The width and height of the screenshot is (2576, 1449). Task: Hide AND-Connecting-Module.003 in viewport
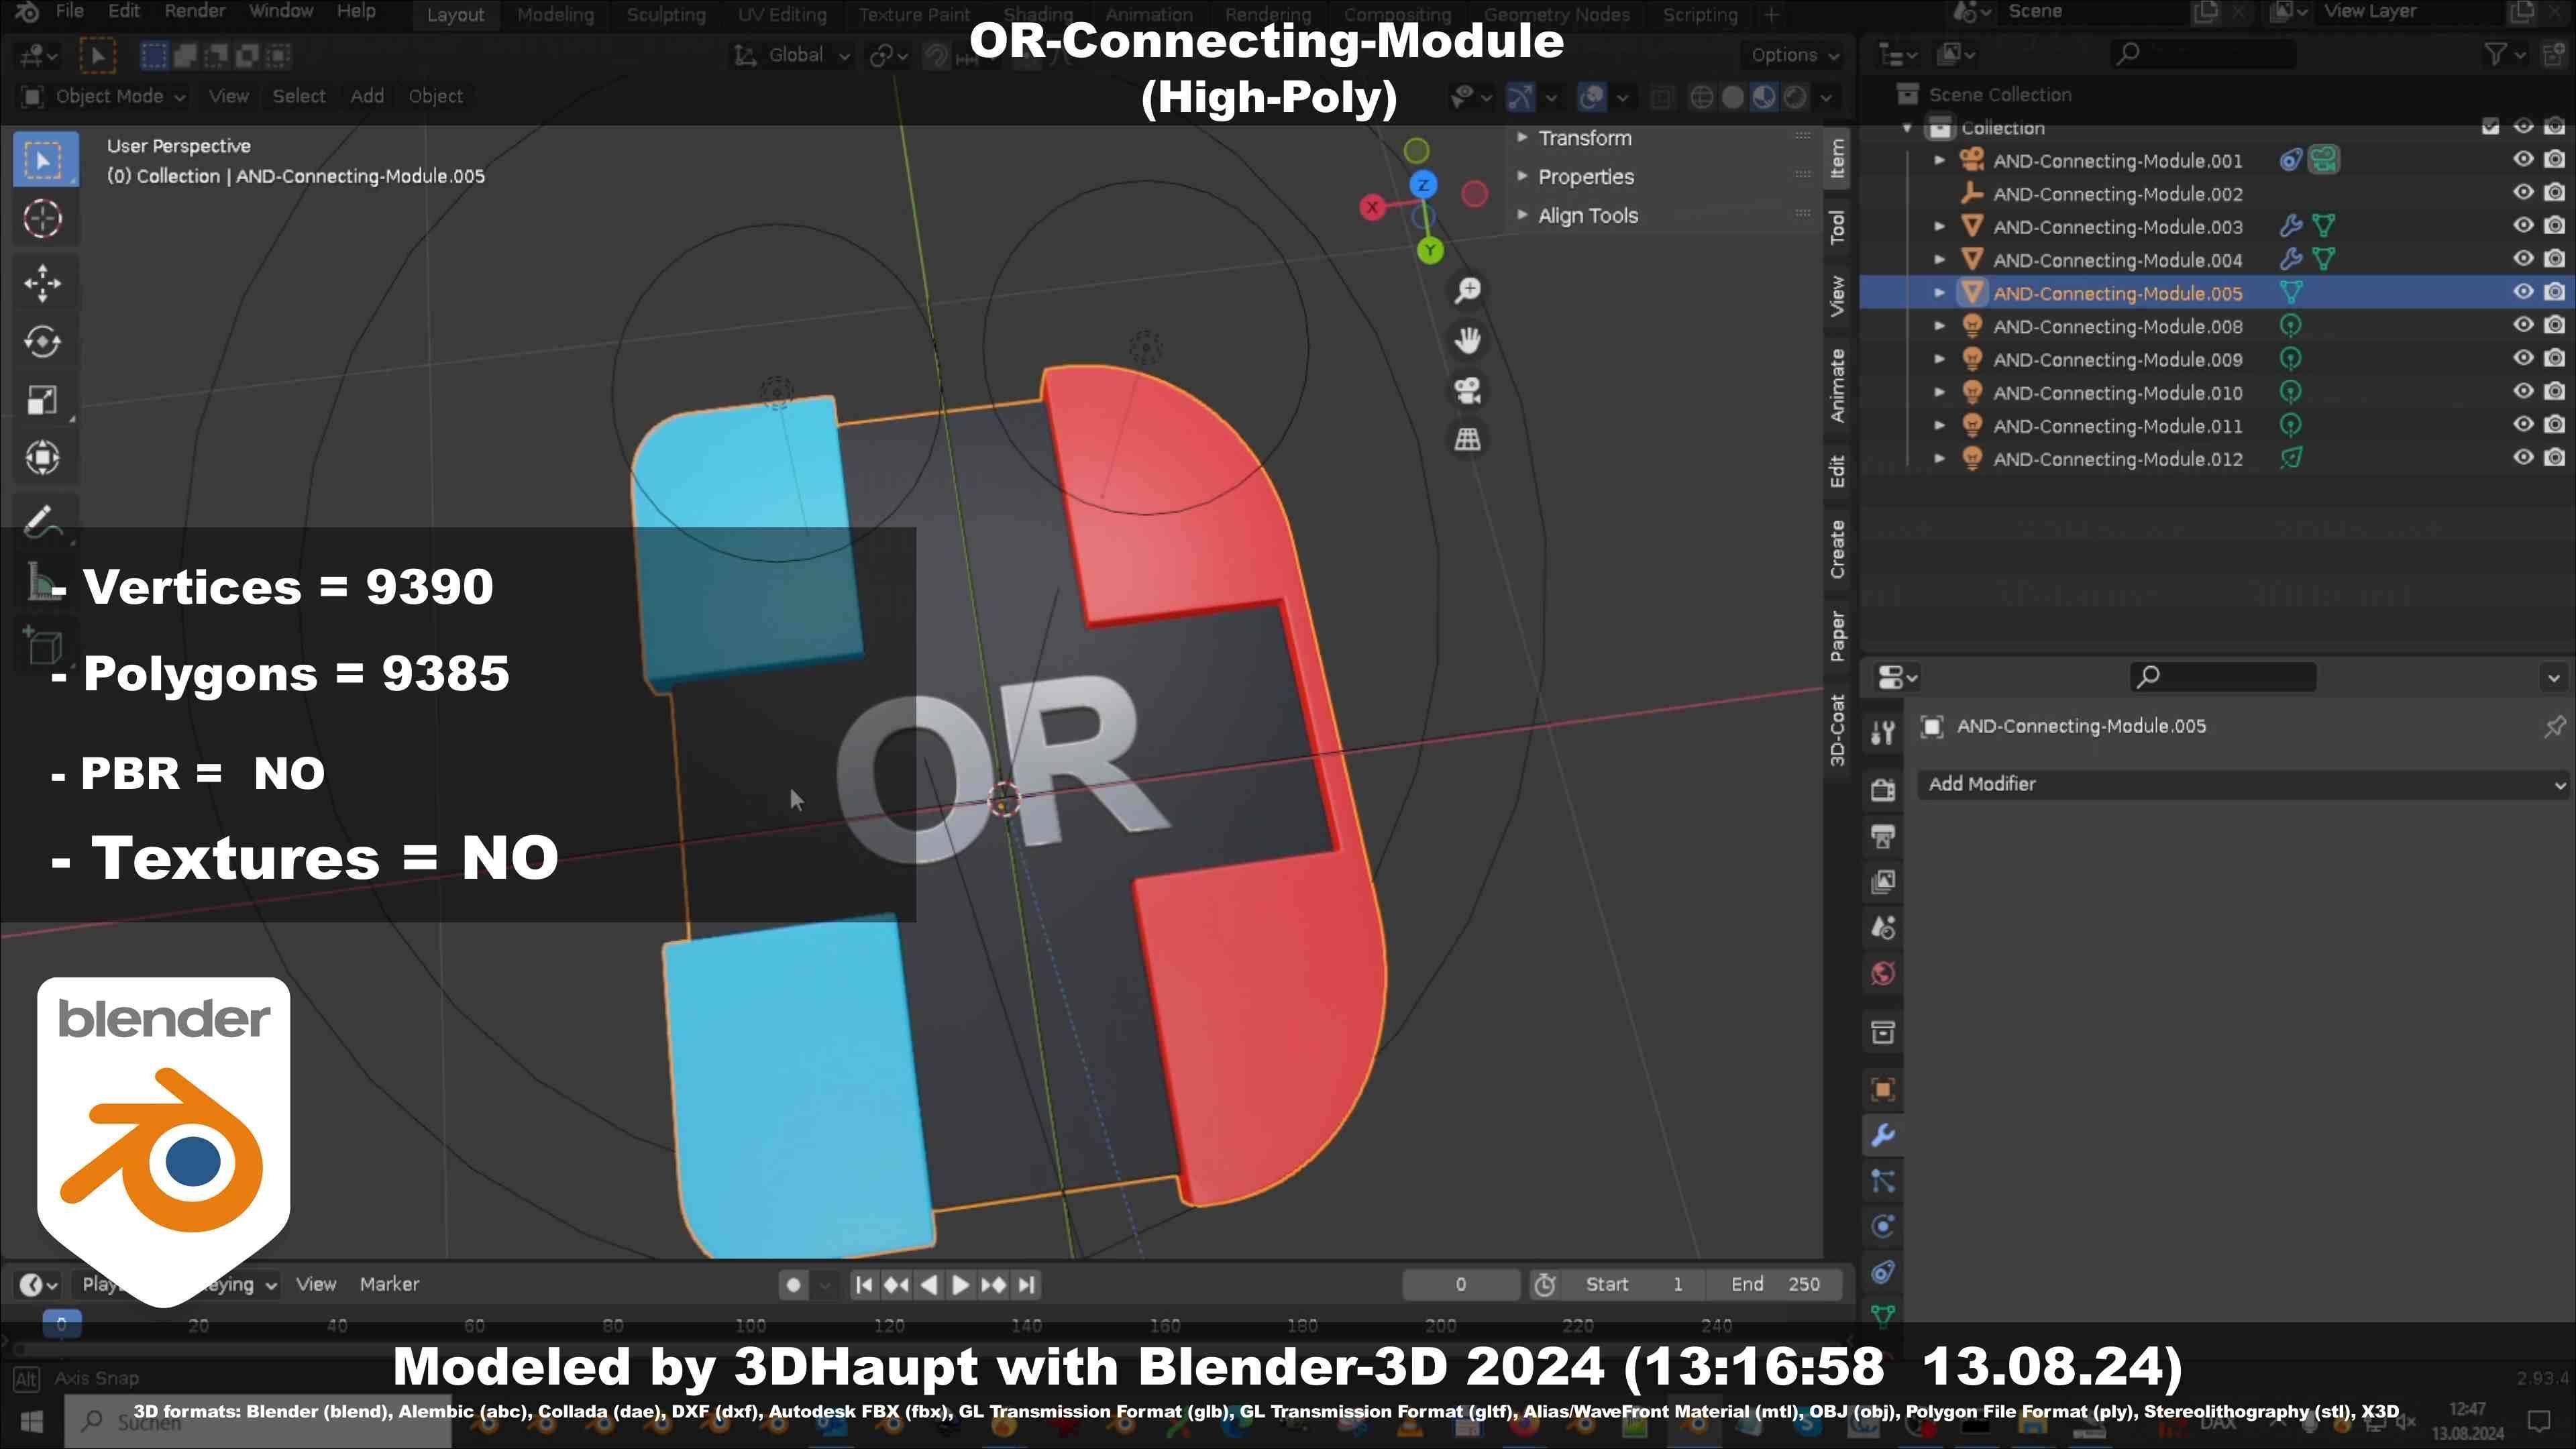point(2523,226)
